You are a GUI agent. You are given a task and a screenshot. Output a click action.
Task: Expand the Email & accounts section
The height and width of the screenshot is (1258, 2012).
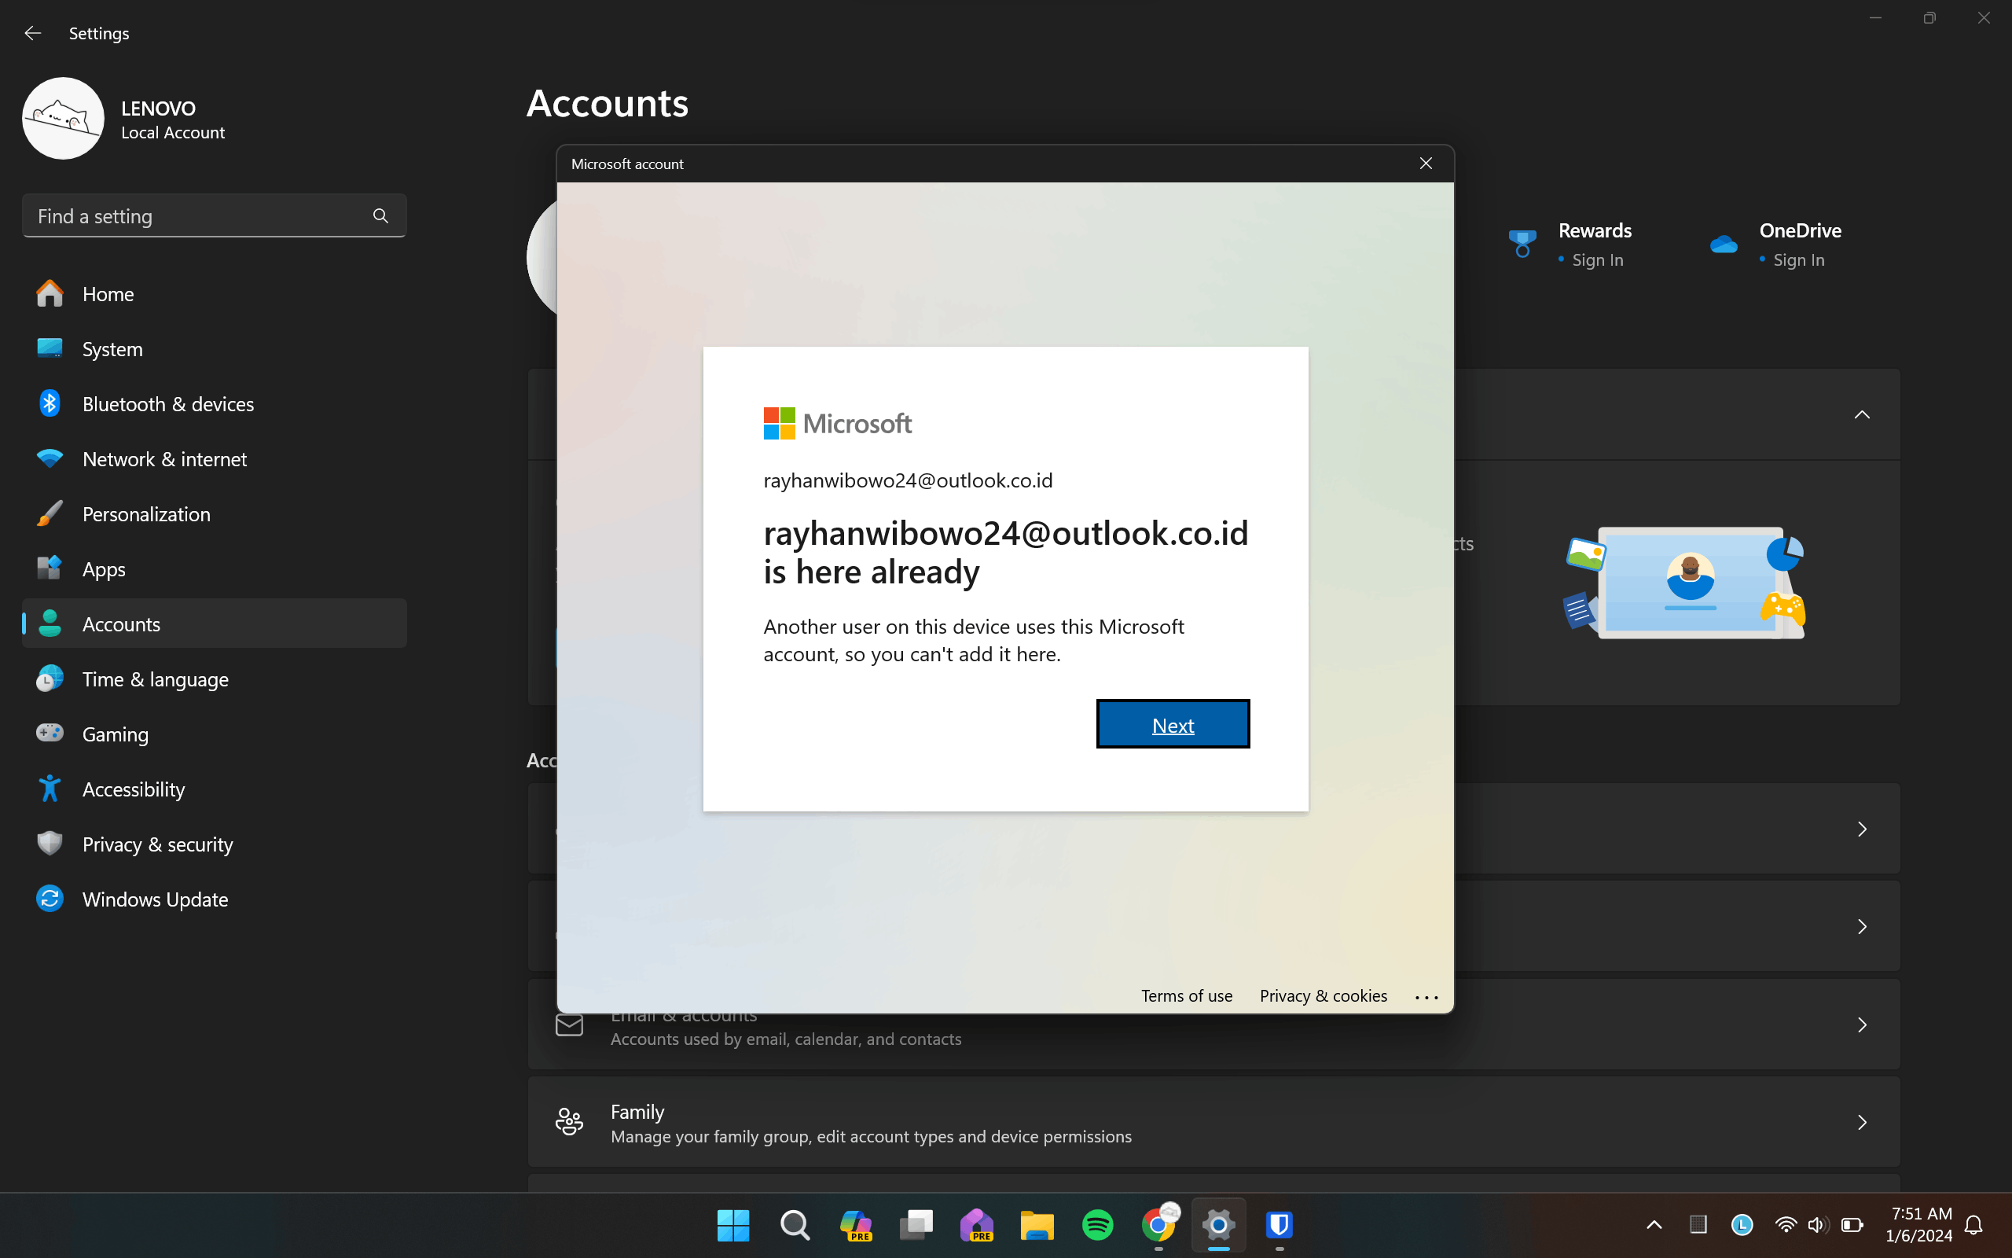[x=1860, y=1024]
